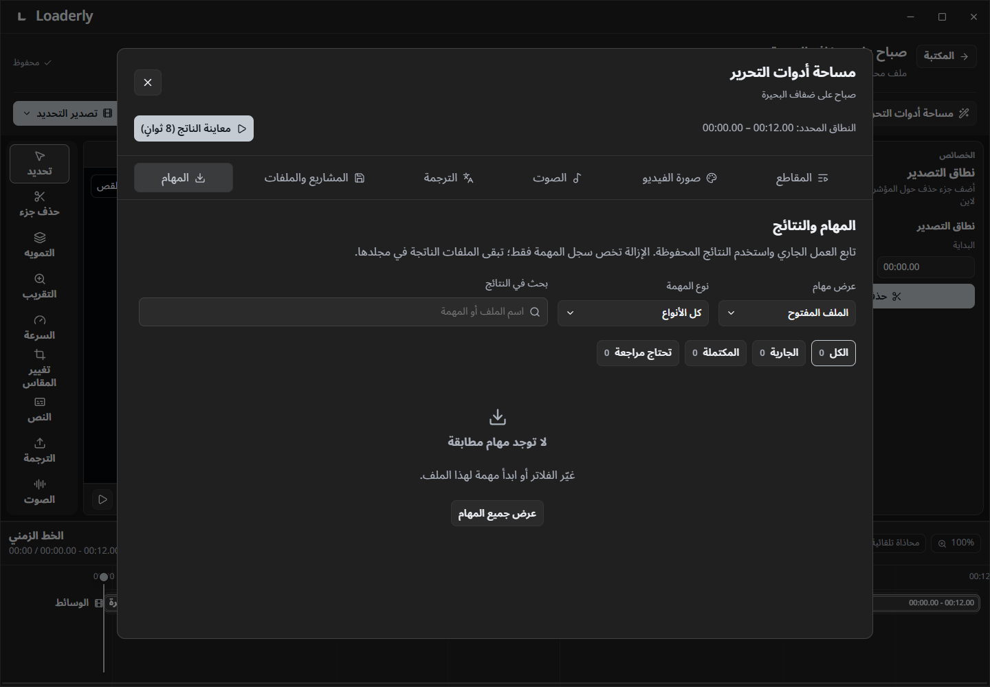Open the الترجمة tool in the sidebar

tap(39, 451)
